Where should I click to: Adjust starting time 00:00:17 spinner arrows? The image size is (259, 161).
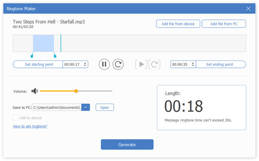[85, 64]
